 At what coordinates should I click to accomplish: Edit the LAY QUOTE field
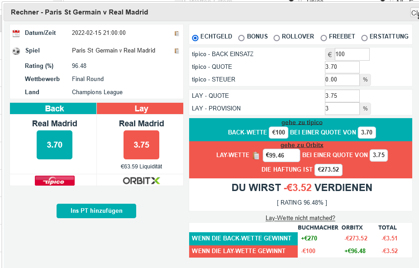(342, 96)
